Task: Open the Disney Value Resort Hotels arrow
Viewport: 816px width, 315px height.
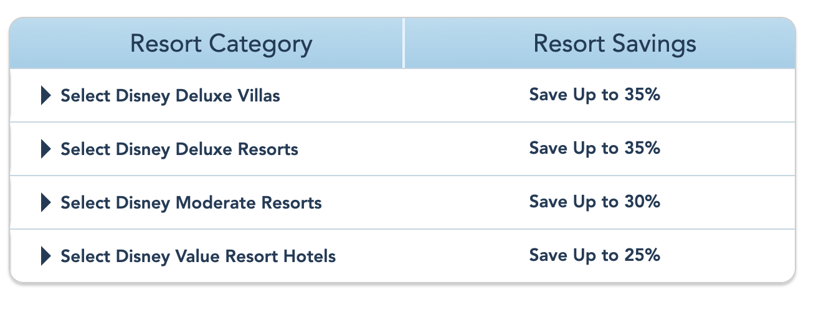Action: pyautogui.click(x=45, y=256)
